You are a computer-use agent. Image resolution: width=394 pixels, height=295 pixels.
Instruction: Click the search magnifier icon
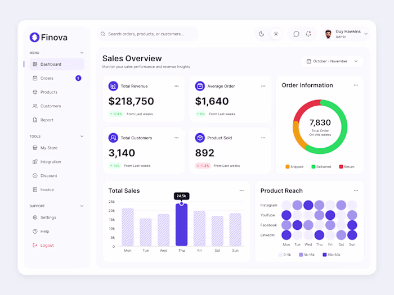pos(103,34)
